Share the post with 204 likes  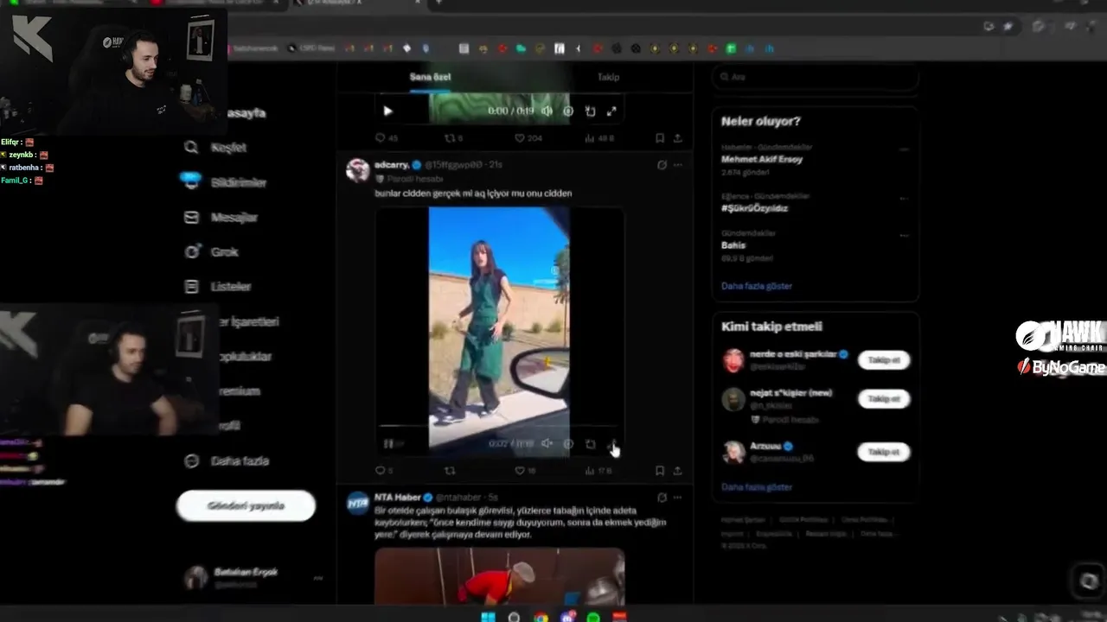[677, 138]
